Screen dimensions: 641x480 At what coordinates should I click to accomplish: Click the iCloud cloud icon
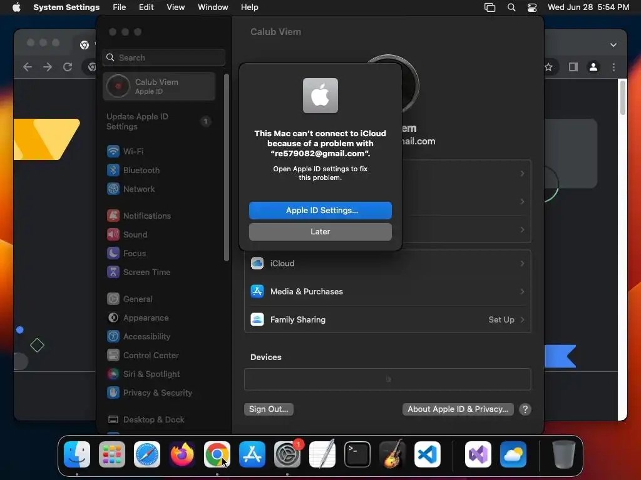coord(257,264)
